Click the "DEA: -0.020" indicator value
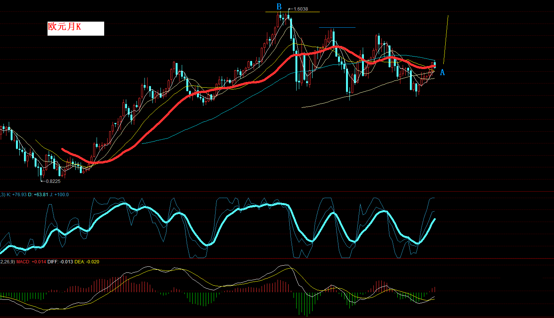 pyautogui.click(x=87, y=262)
